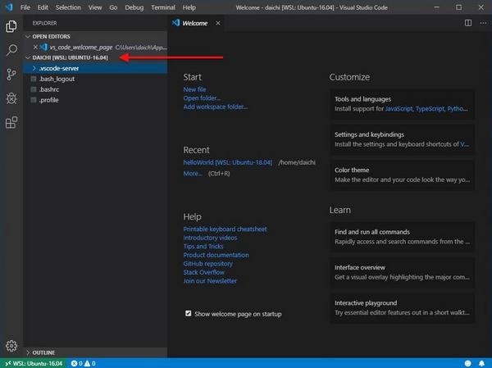
Task: Open the Terminal menu
Action: [163, 7]
